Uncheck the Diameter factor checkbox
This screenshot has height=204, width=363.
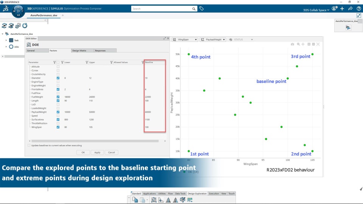click(58, 78)
